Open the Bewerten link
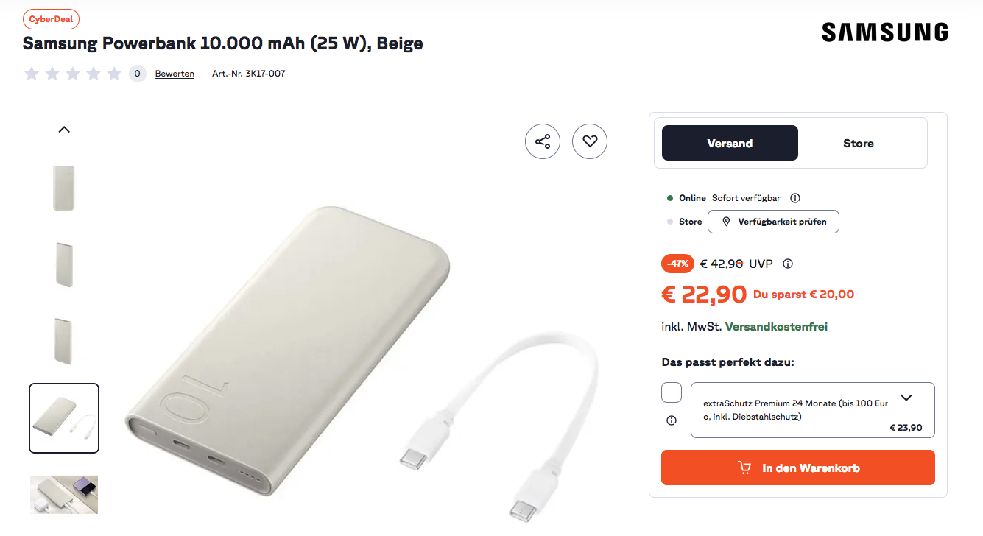 pyautogui.click(x=175, y=74)
